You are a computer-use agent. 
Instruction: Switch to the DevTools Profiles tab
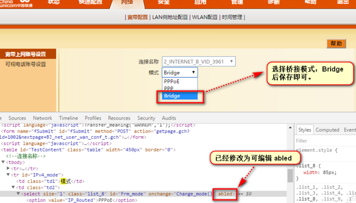coord(93,118)
